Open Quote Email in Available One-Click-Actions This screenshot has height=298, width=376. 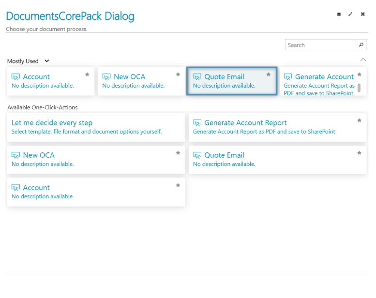224,155
